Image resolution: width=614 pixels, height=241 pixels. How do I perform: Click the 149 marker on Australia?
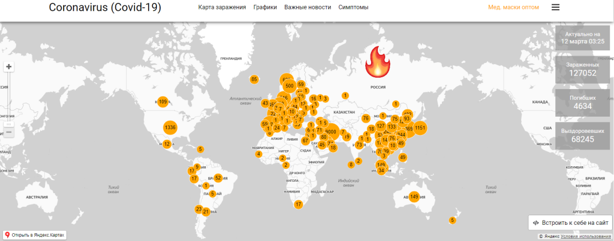(414, 197)
